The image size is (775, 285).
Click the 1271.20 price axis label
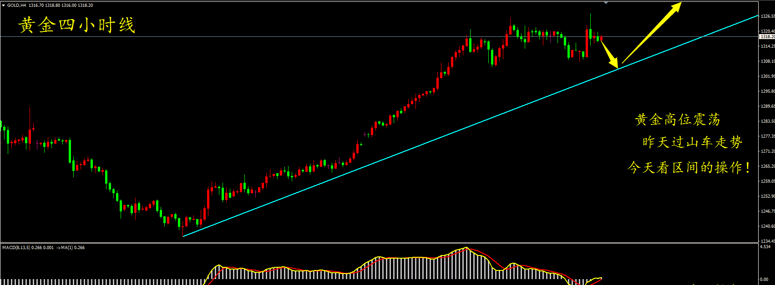(x=768, y=151)
